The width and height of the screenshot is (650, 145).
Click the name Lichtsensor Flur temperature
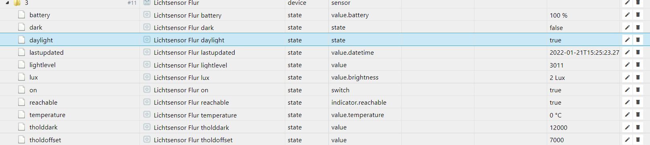[195, 115]
